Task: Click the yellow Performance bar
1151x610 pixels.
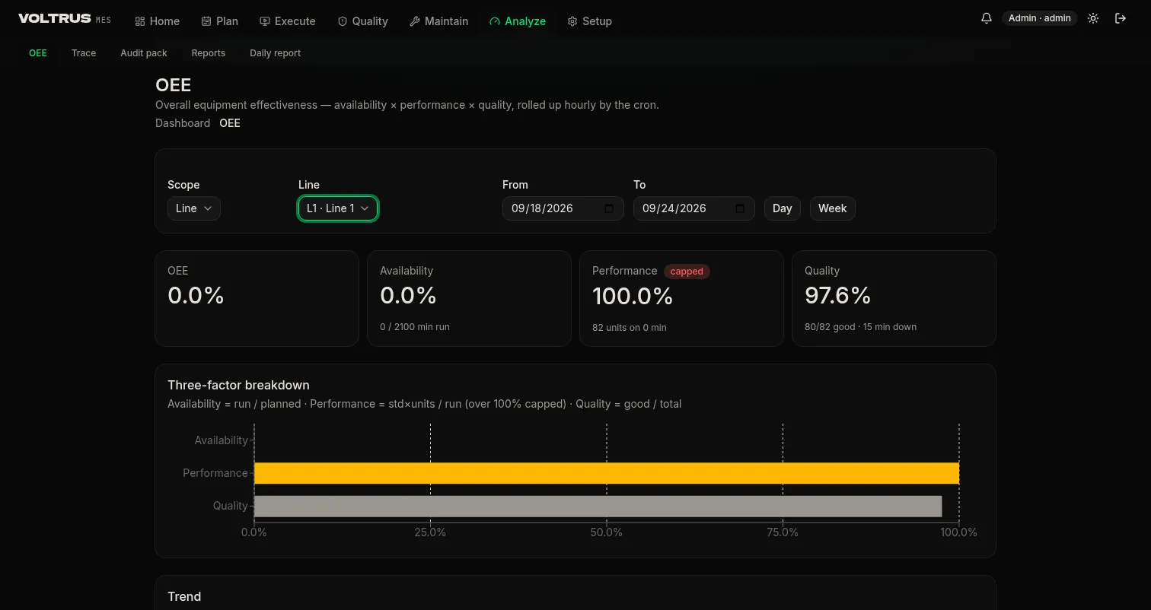Action: pyautogui.click(x=607, y=473)
